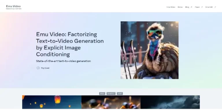222x111 pixels.
Task: Click the circled arrow icon next to Try it out
Action: (x=38, y=68)
